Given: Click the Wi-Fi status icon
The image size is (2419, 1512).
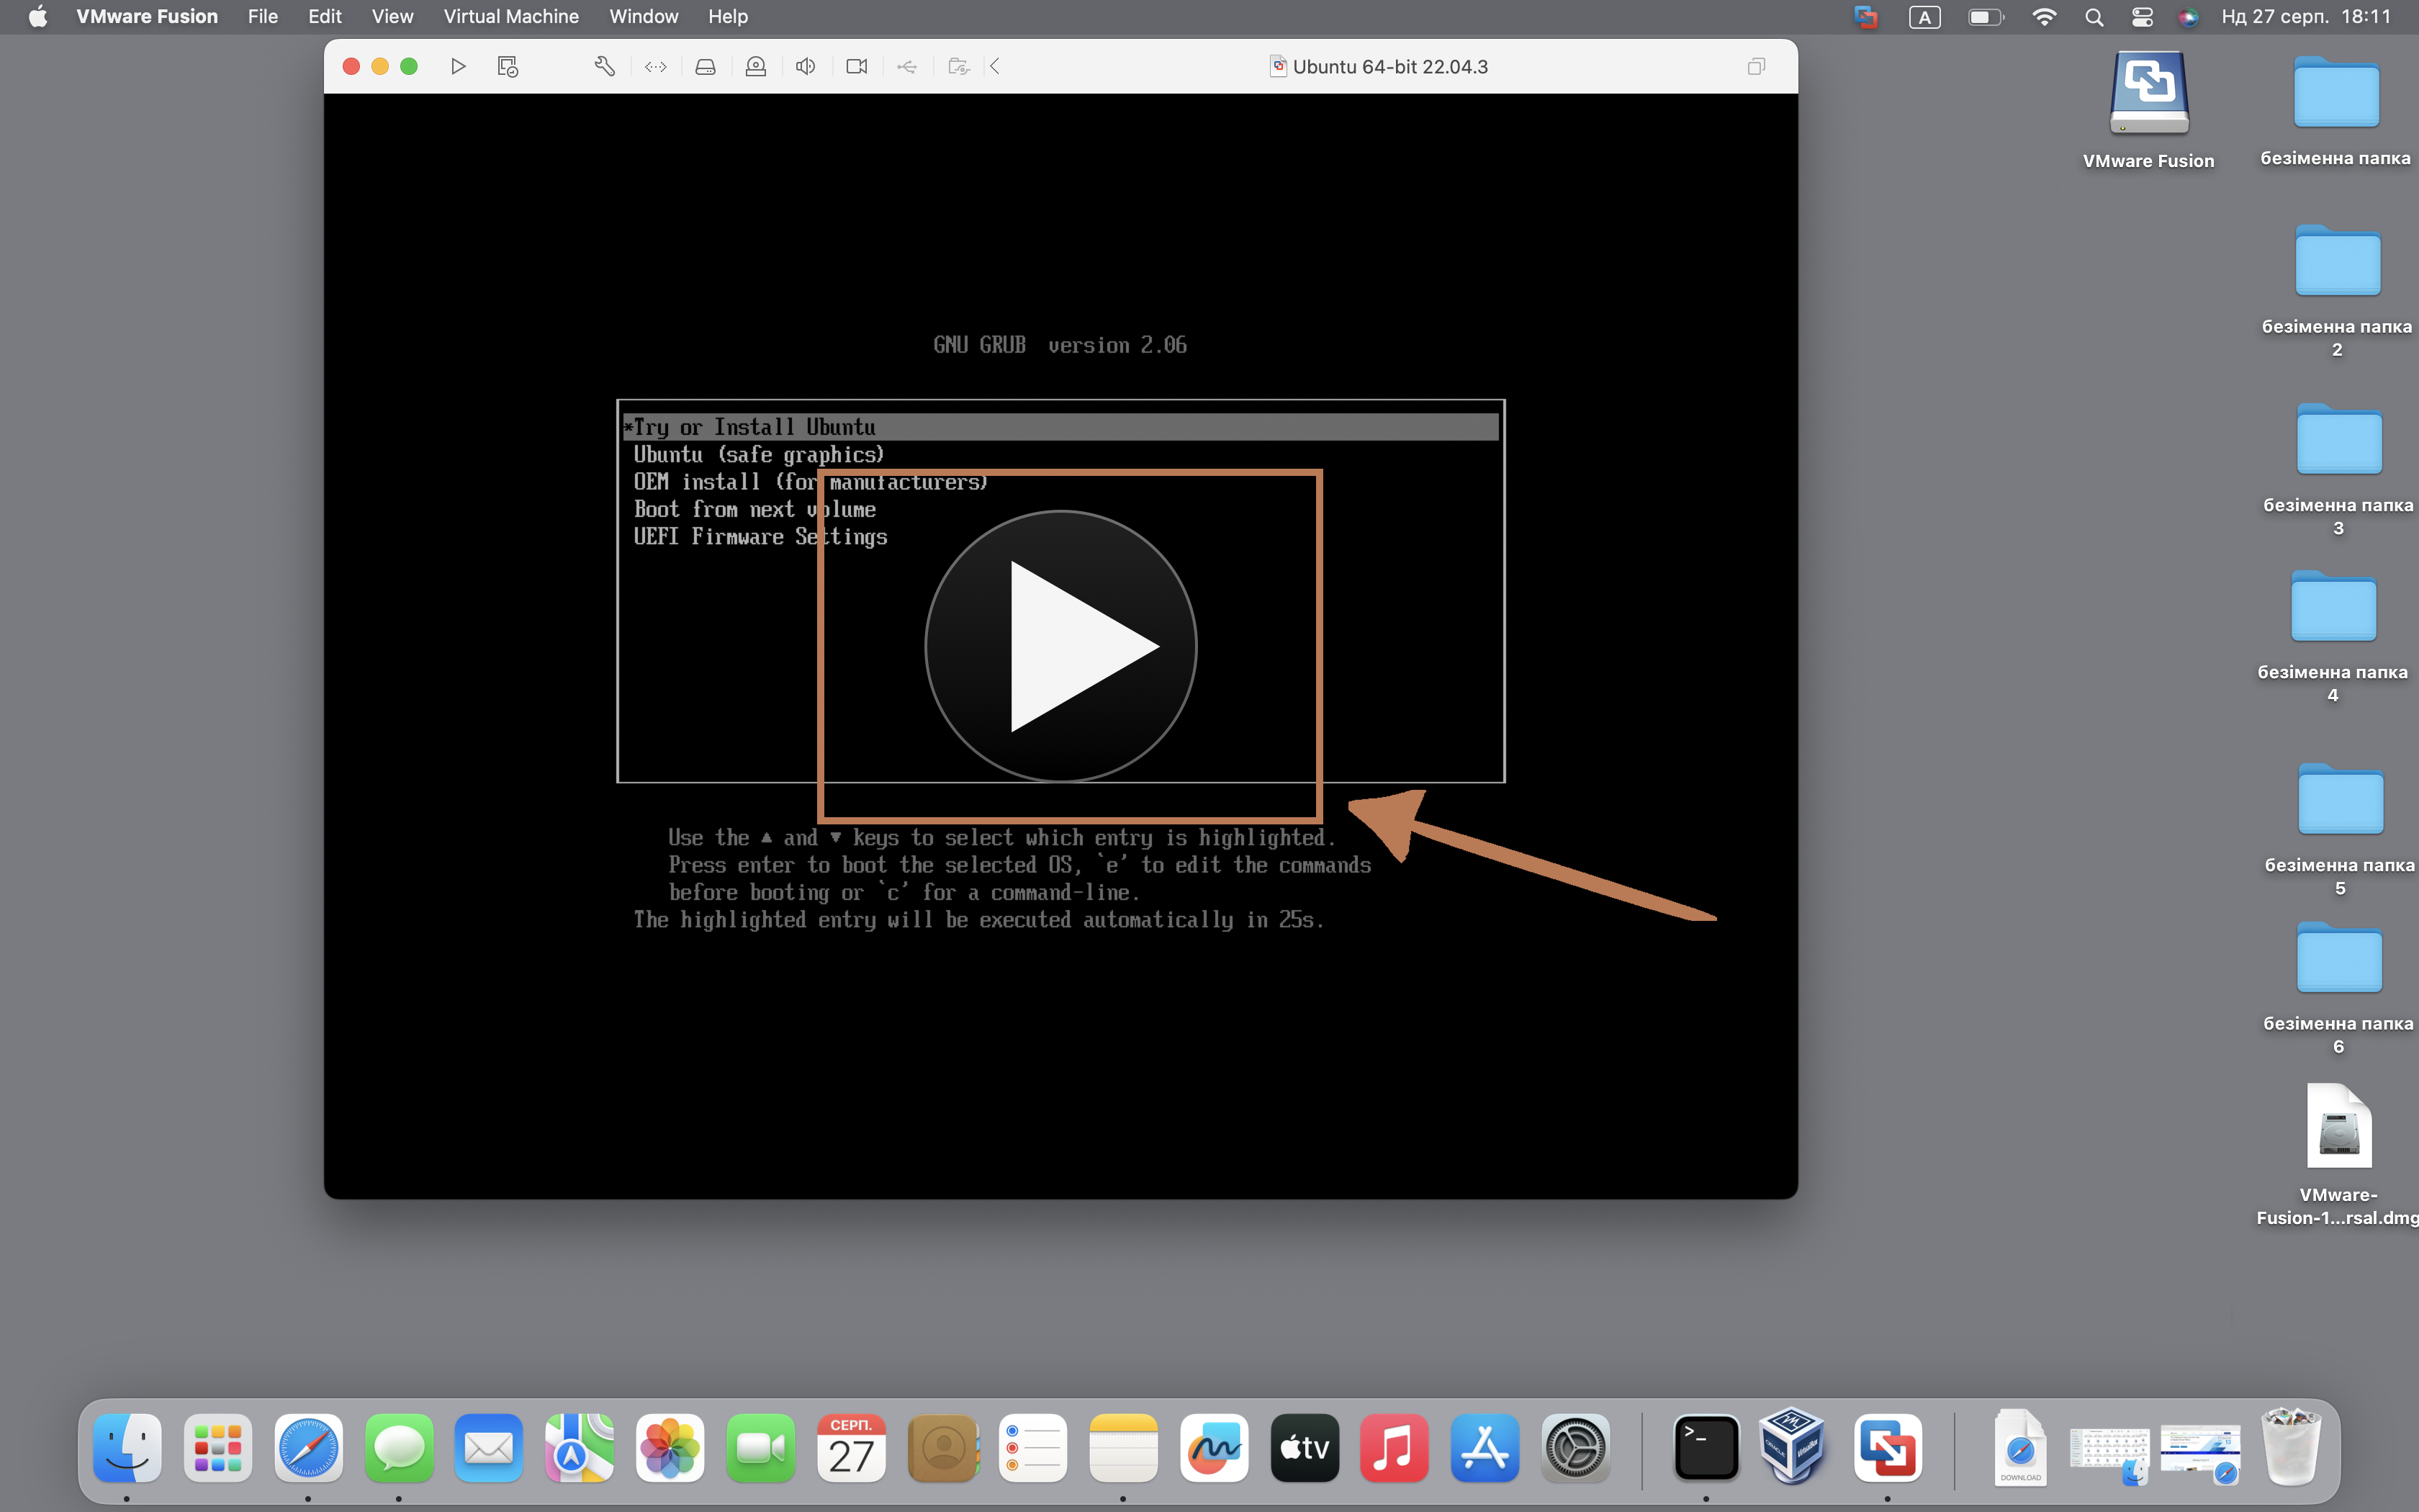Looking at the screenshot, I should click(2044, 16).
